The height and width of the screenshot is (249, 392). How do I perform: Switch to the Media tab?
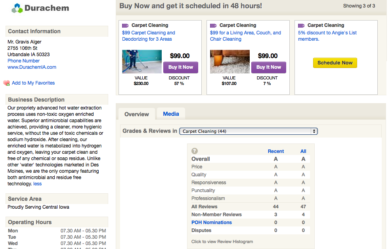(171, 114)
